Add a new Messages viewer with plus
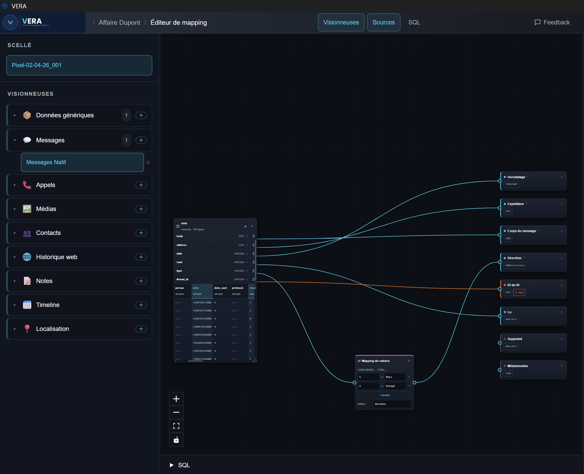This screenshot has height=474, width=584. click(141, 140)
